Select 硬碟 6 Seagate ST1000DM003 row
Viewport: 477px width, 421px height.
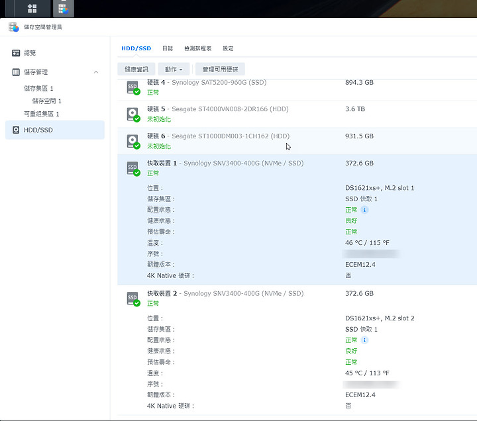pyautogui.click(x=297, y=142)
